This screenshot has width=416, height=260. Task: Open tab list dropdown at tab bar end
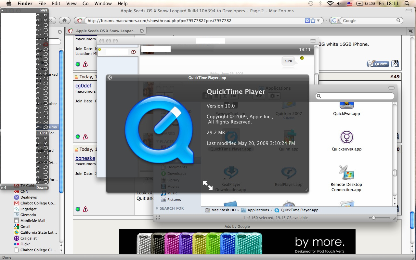(410, 31)
